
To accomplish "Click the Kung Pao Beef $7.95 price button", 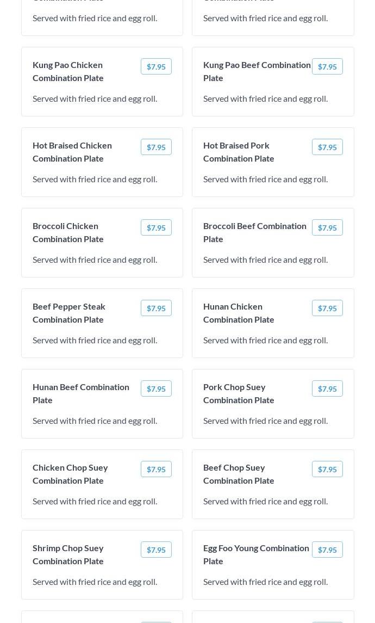I will pyautogui.click(x=327, y=66).
